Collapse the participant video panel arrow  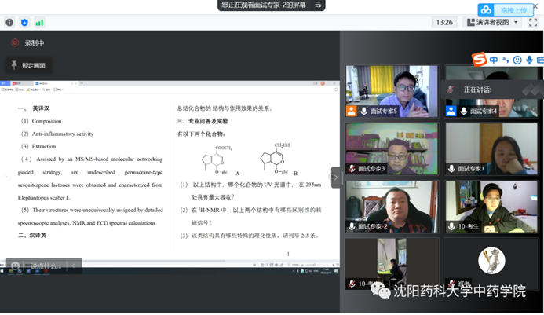pos(335,178)
